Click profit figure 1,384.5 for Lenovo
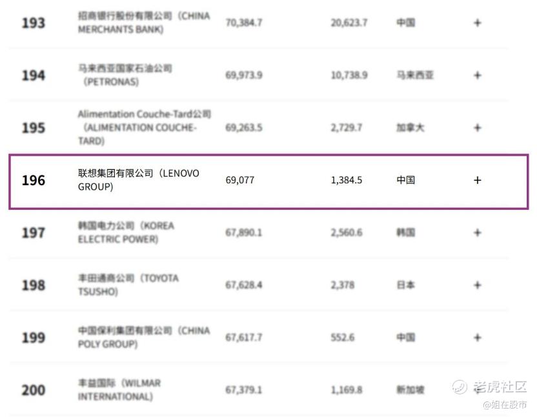The image size is (537, 417). [x=346, y=180]
